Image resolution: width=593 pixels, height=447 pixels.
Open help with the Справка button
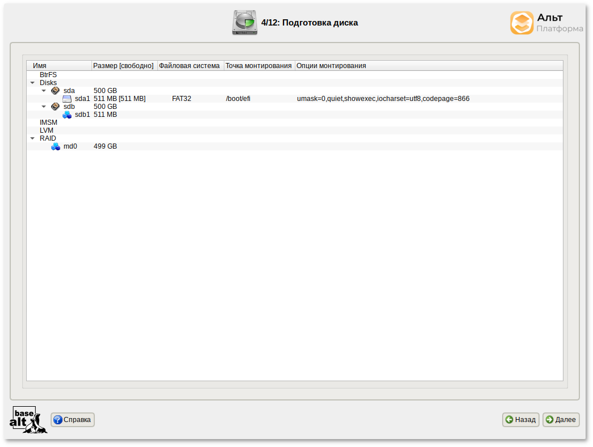click(73, 420)
